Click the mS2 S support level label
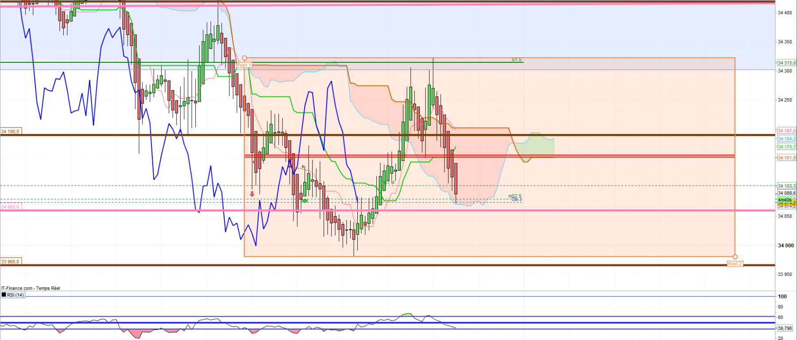The width and height of the screenshot is (797, 340). pyautogui.click(x=515, y=196)
